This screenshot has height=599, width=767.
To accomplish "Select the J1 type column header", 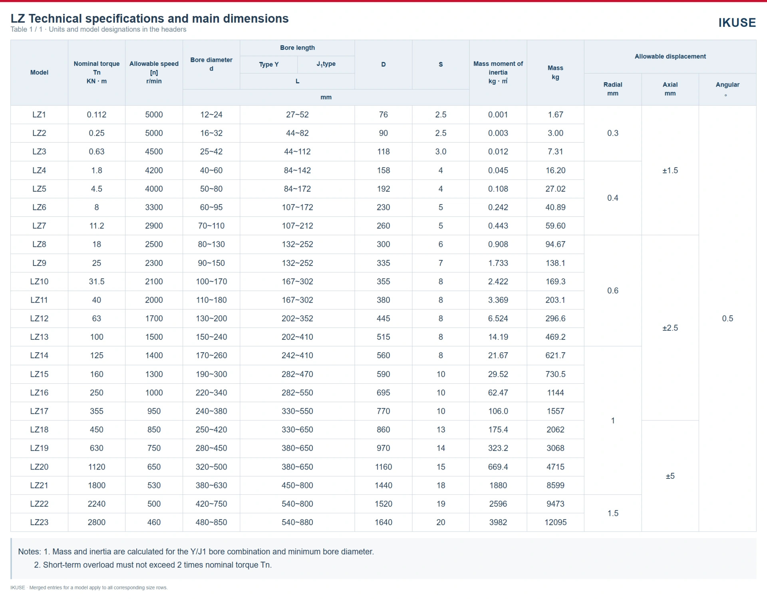I will (326, 65).
